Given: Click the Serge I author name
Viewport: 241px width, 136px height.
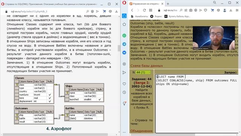Looking at the screenshot, I should pos(142,83).
